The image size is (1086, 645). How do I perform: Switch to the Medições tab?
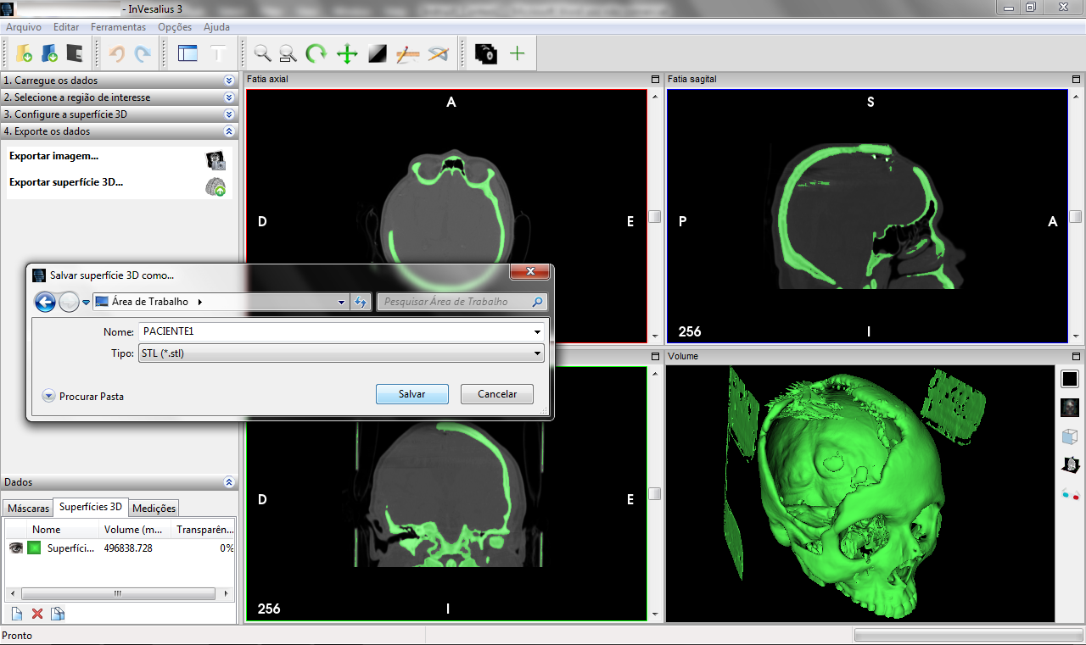154,509
